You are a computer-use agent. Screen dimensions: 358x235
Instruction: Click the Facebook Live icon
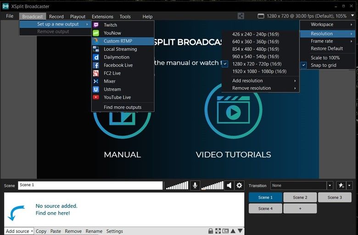coord(96,65)
